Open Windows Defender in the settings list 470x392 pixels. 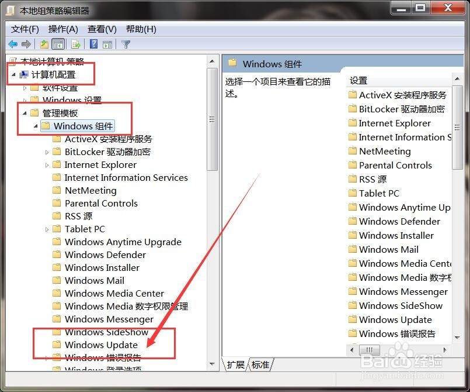[x=399, y=221]
